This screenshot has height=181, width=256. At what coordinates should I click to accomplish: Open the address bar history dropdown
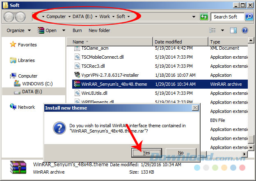(194, 17)
